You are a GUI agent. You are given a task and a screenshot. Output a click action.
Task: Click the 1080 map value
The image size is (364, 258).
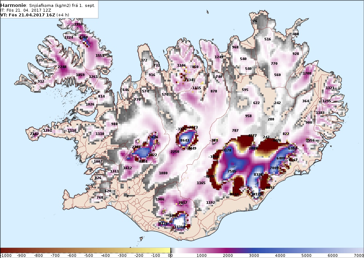pos(163,173)
